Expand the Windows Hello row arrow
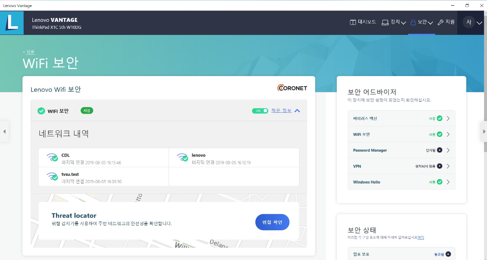 [x=448, y=182]
